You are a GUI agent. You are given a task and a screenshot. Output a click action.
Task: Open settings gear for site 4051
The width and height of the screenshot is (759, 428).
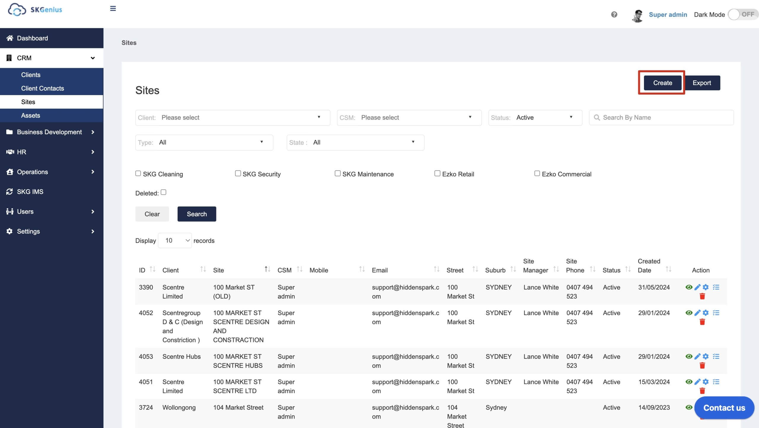point(706,382)
